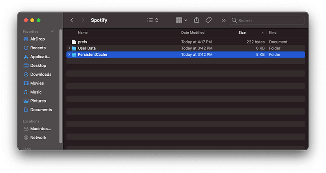Click the 8 KB size value
Image resolution: width=326 pixels, height=173 pixels.
click(x=260, y=55)
